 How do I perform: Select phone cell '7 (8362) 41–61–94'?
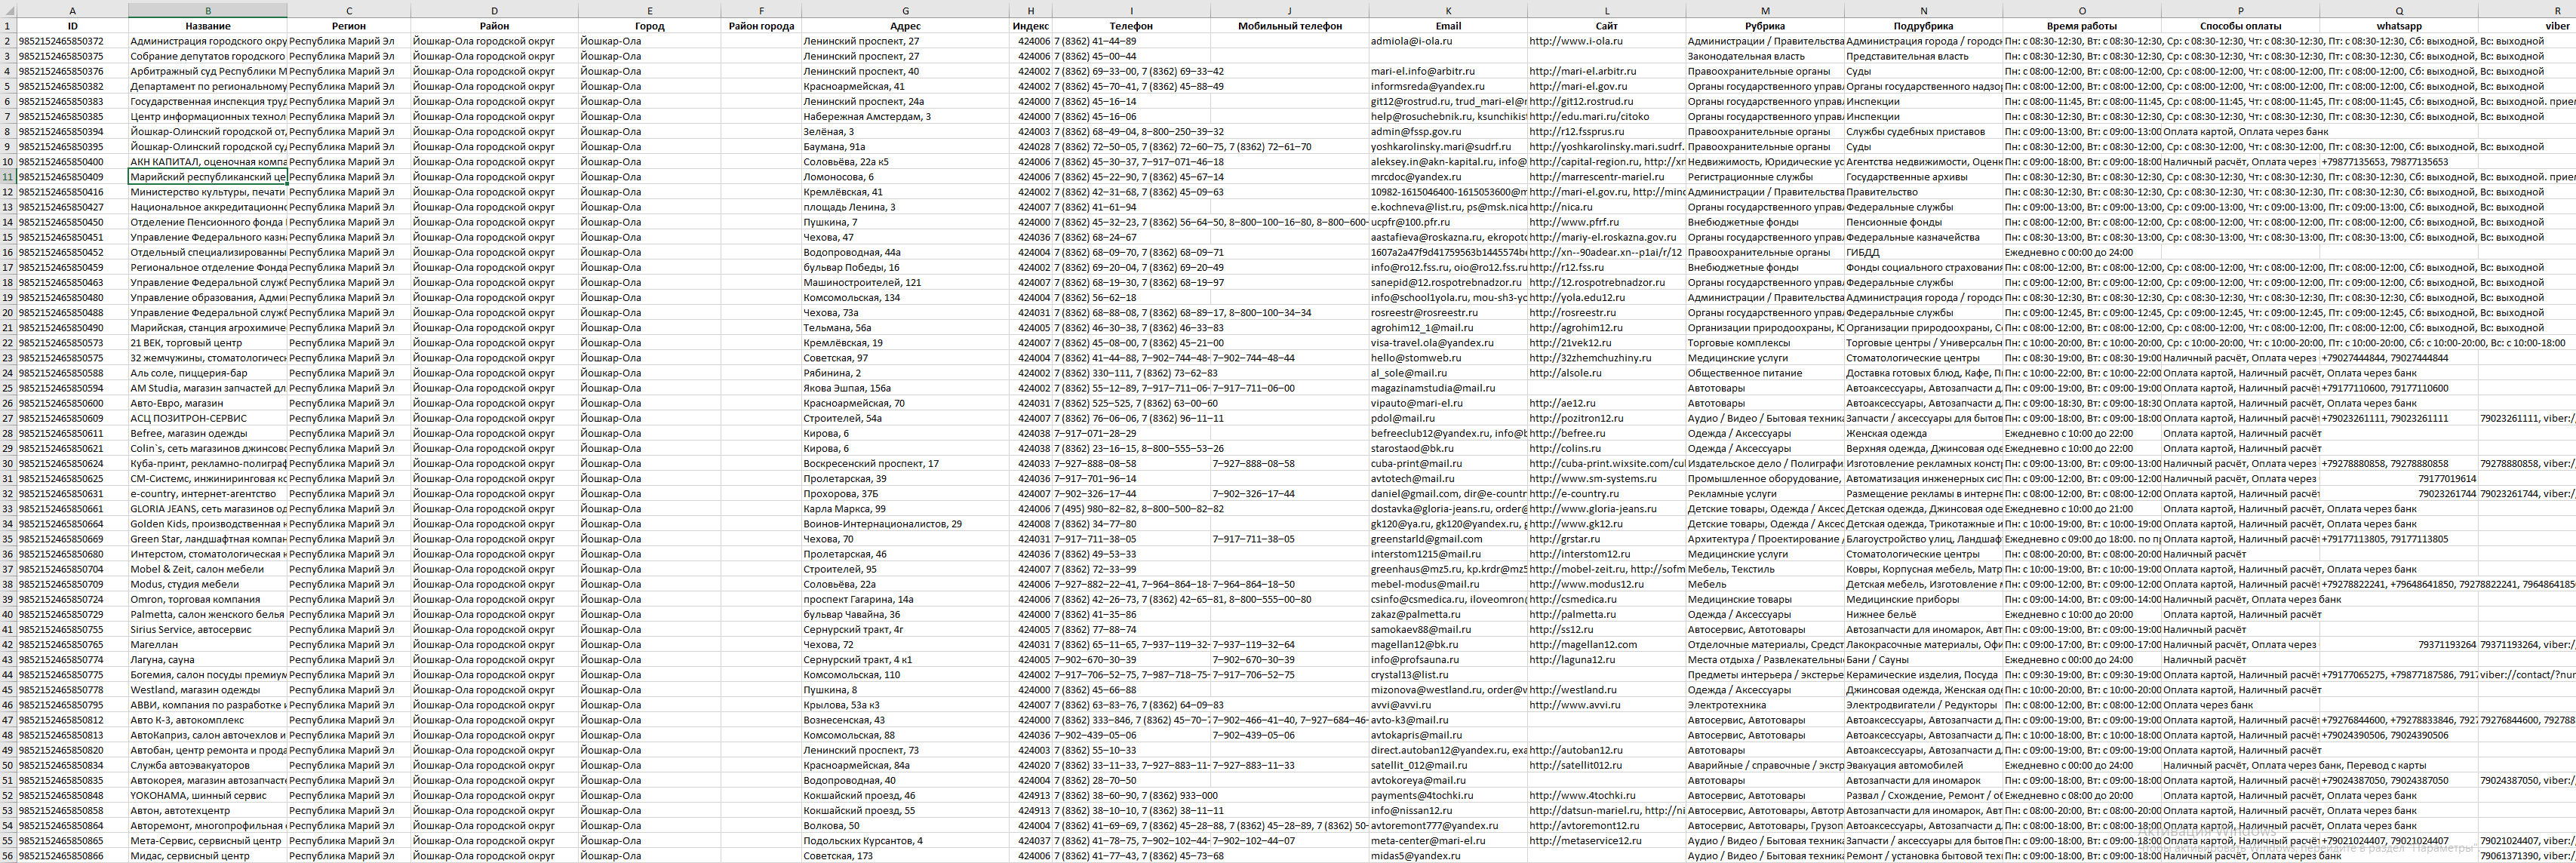[1131, 207]
